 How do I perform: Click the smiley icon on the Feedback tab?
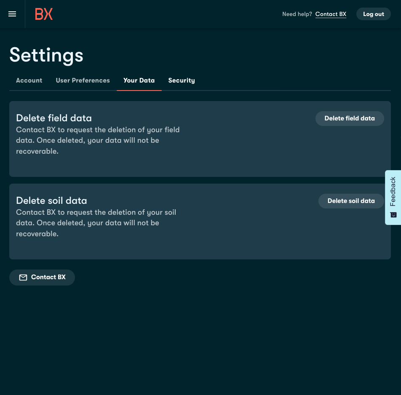[393, 215]
